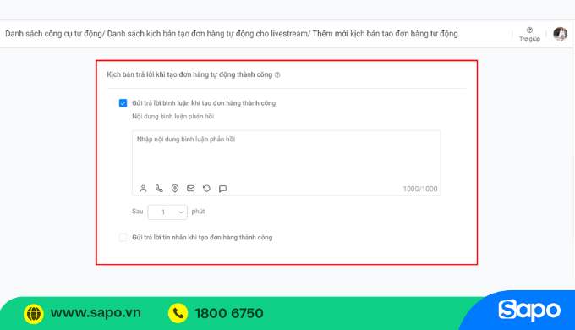
Task: Insert address location pin icon
Action: pyautogui.click(x=175, y=189)
